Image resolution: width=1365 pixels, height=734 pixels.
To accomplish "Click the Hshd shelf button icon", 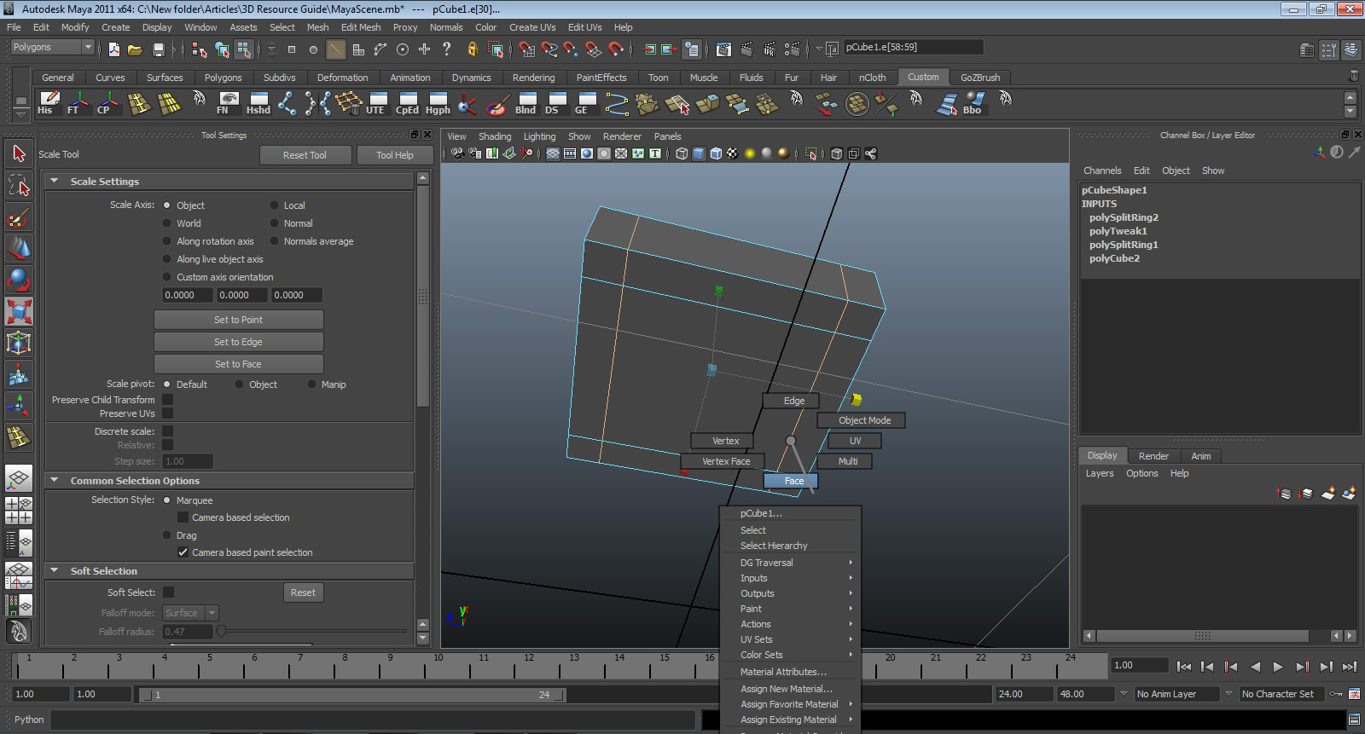I will click(x=258, y=103).
